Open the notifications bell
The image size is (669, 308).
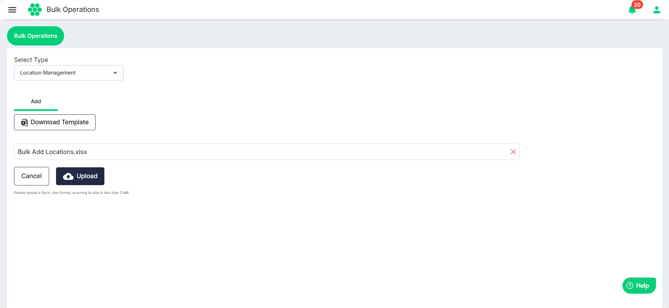click(x=632, y=10)
